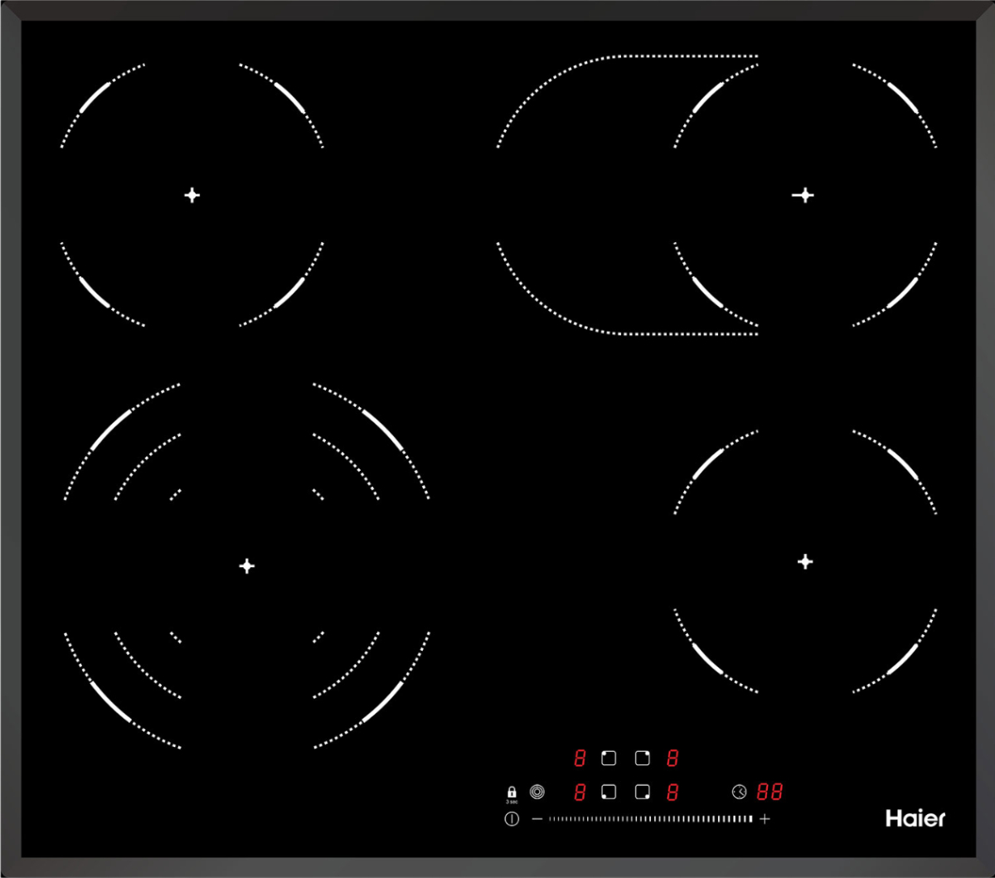Tap the dual zone expansion ring icon
Image resolution: width=995 pixels, height=878 pixels.
point(537,792)
